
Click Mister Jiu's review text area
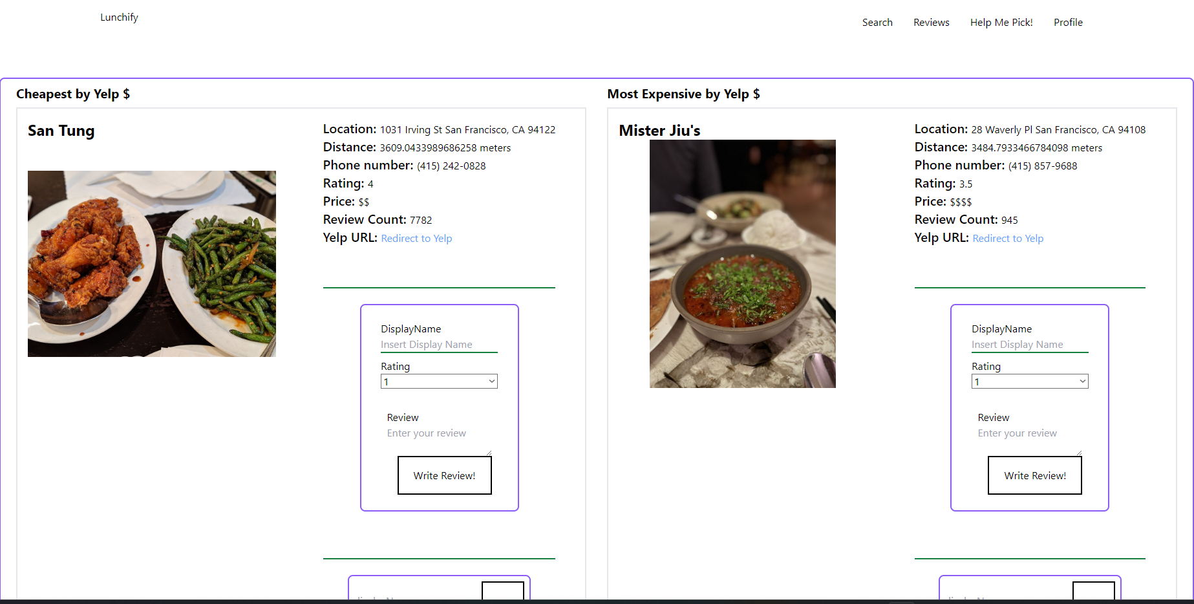pyautogui.click(x=1030, y=440)
